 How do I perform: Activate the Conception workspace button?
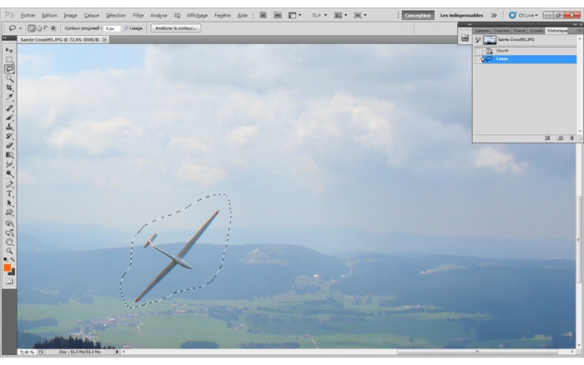pyautogui.click(x=417, y=15)
